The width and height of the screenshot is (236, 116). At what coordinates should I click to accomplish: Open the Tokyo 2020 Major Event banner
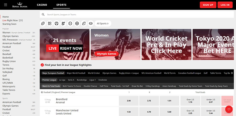coord(213,44)
